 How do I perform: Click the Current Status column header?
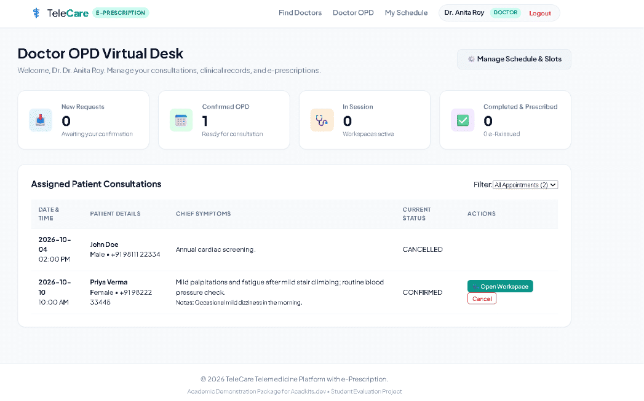(x=416, y=214)
